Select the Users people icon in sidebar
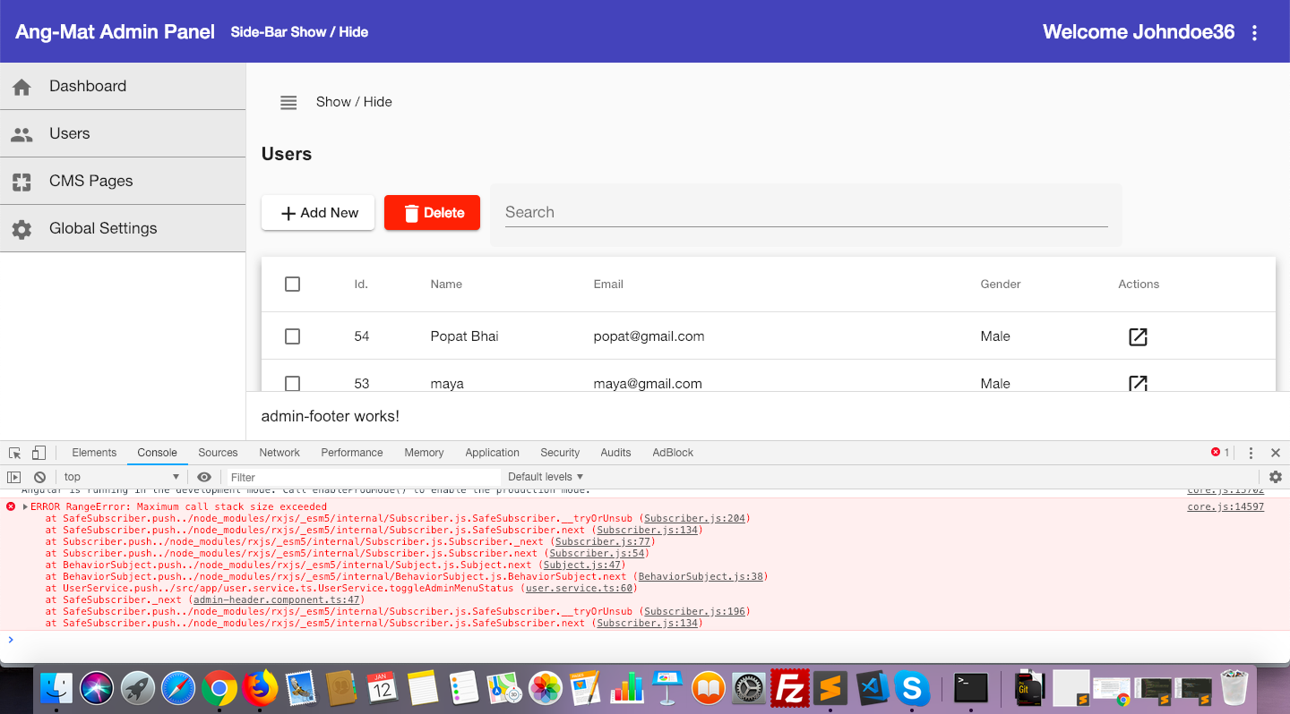Screen dimensions: 1290x714 pyautogui.click(x=21, y=133)
